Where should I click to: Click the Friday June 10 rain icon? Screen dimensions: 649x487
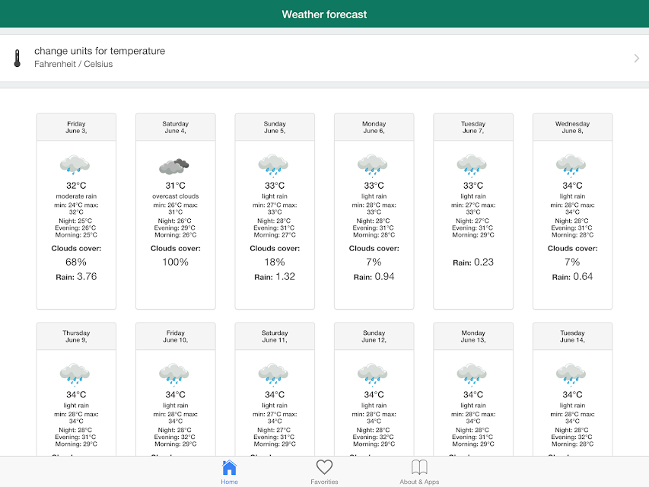pos(173,374)
